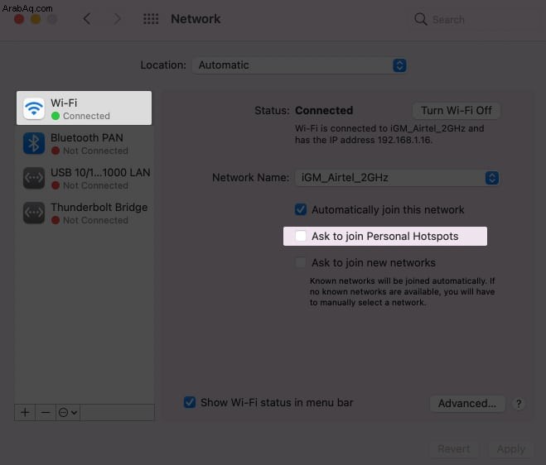Click red status dot under Bluetooth PAN

click(x=56, y=151)
